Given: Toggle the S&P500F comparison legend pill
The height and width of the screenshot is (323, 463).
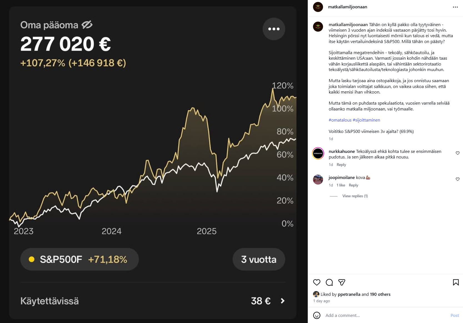Looking at the screenshot, I should pyautogui.click(x=79, y=259).
